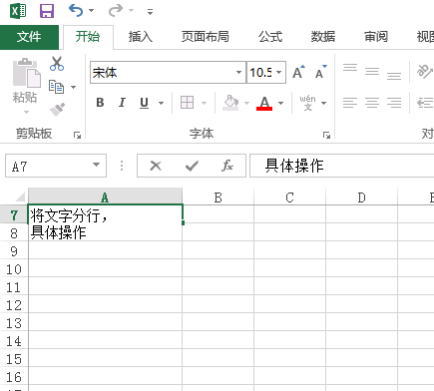Align text to the right
Image resolution: width=434 pixels, height=391 pixels.
point(394,103)
